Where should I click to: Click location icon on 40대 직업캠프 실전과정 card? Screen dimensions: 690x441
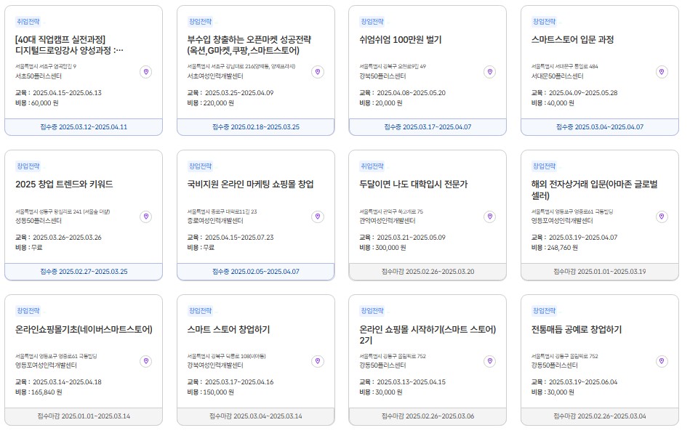[145, 72]
